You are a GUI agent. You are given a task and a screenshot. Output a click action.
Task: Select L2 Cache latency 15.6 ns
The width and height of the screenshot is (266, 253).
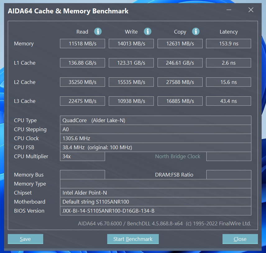(228, 82)
